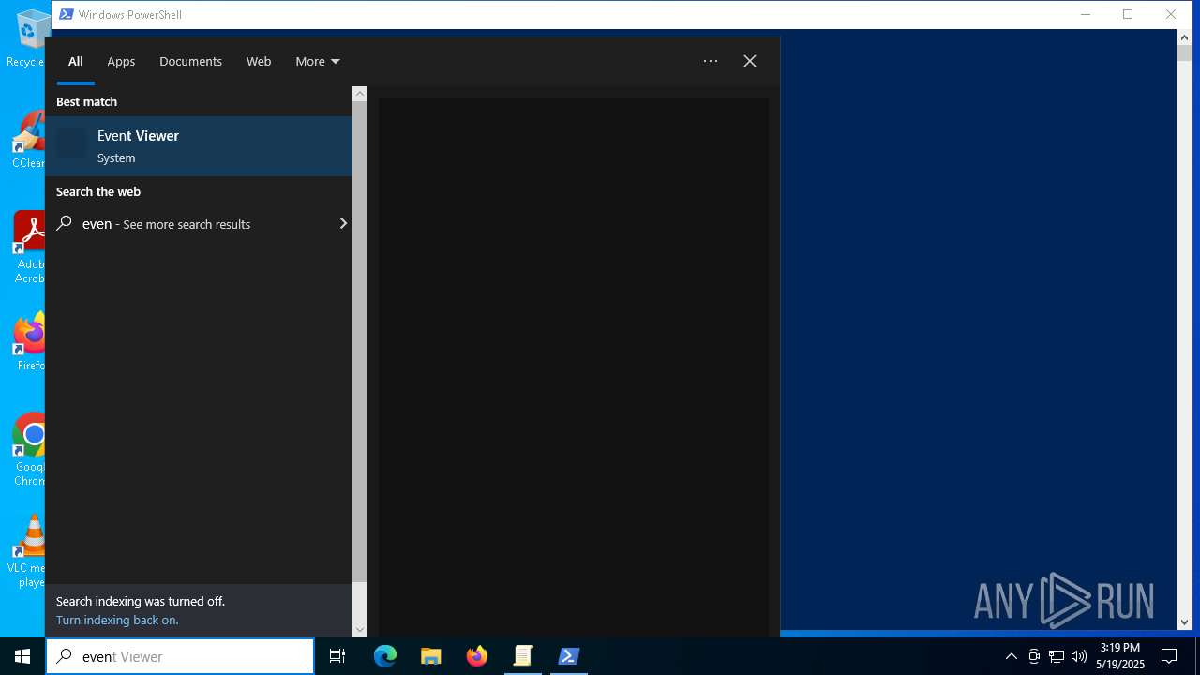The width and height of the screenshot is (1200, 675).
Task: Switch to PowerShell taskbar icon
Action: coord(568,656)
